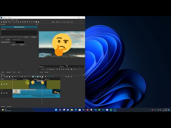Image resolution: width=171 pixels, height=128 pixels.
Task: Hide the upper V2 track with eye icon
Action: (7, 84)
